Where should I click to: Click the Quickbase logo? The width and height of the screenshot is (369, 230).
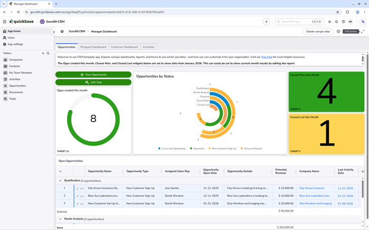click(x=22, y=22)
